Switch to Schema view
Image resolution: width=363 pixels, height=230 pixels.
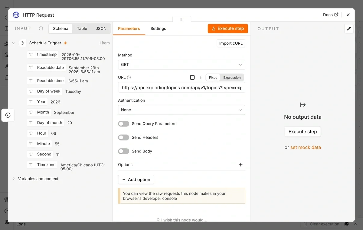60,29
